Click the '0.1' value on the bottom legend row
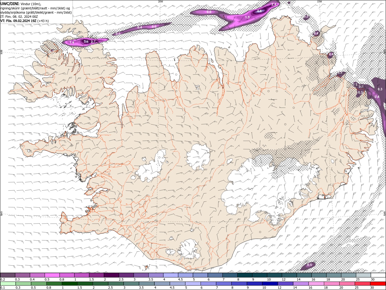Screen dimensions: 386x290 tap(3, 288)
